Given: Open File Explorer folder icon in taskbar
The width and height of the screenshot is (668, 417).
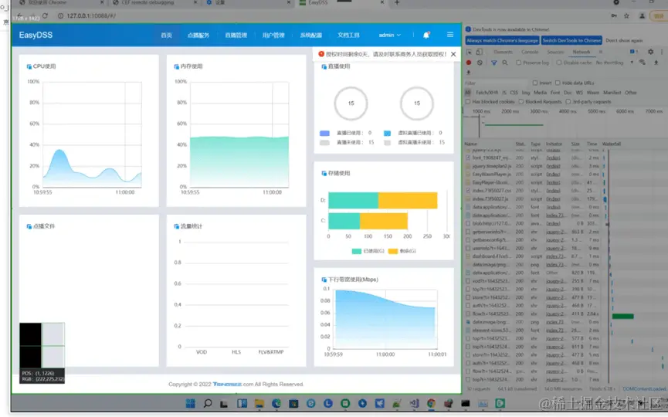Looking at the screenshot, I should tap(259, 403).
